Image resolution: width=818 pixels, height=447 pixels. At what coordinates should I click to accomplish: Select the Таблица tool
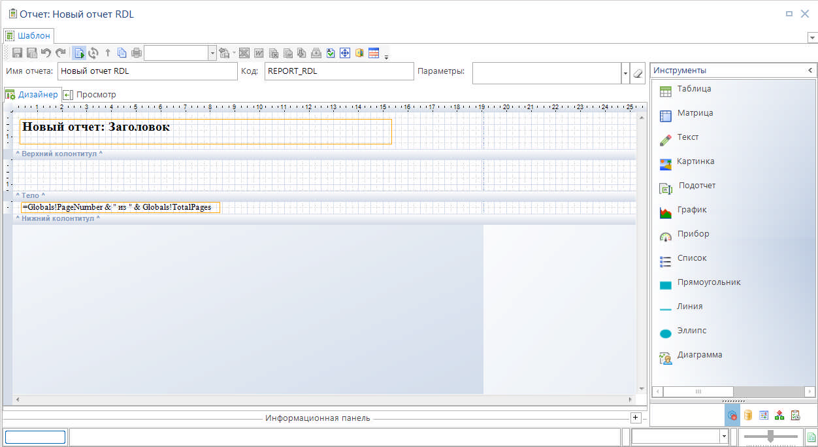click(x=693, y=90)
